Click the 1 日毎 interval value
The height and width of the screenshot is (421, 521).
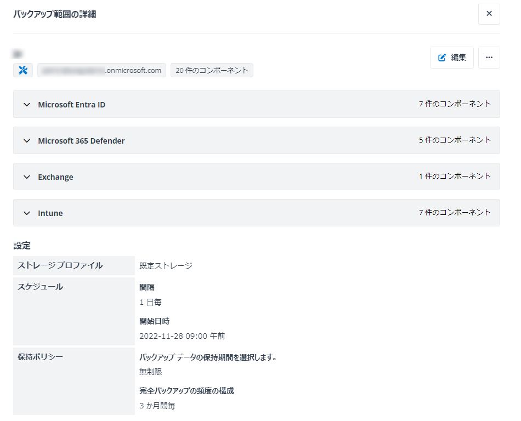pyautogui.click(x=150, y=302)
